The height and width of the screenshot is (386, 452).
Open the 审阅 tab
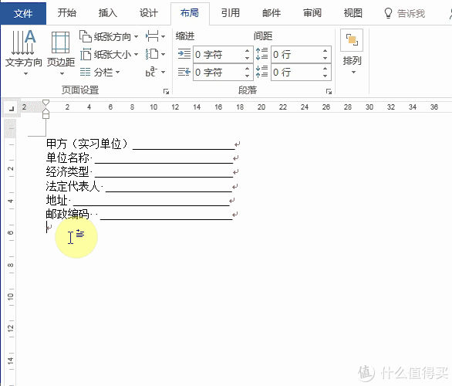312,13
